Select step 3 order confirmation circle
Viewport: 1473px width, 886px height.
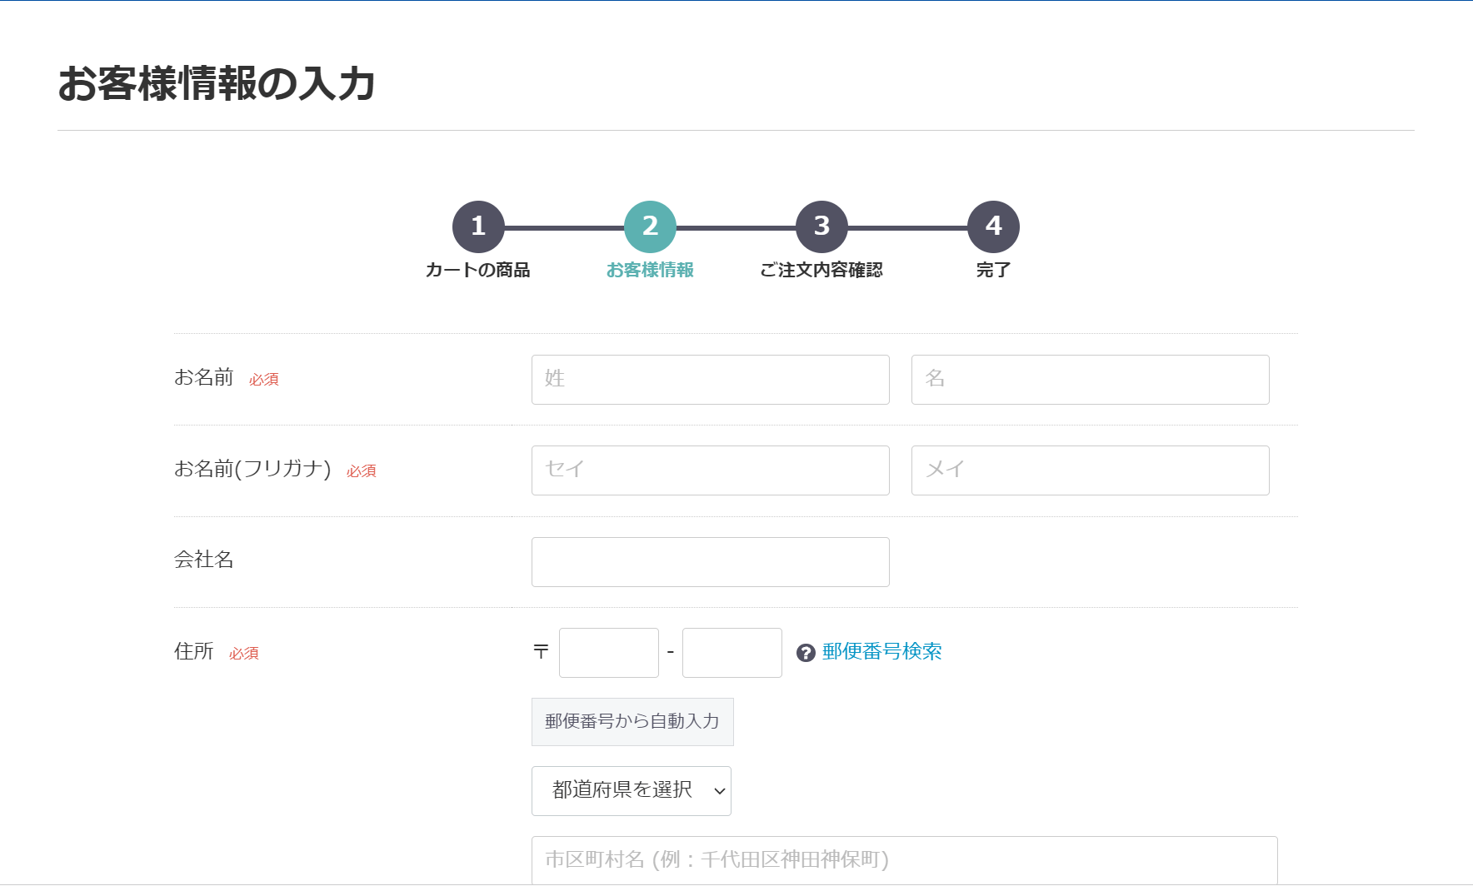[x=821, y=226]
